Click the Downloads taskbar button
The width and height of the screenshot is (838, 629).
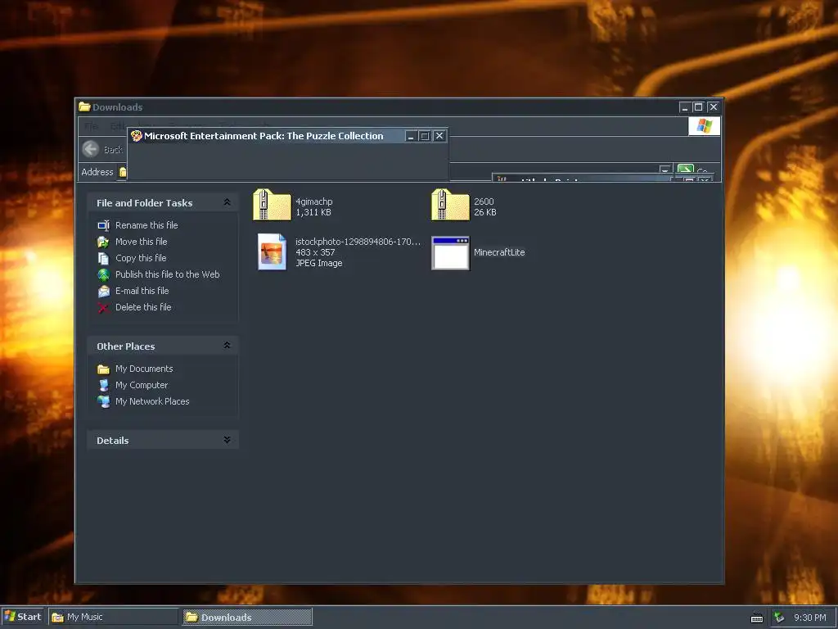(x=247, y=618)
